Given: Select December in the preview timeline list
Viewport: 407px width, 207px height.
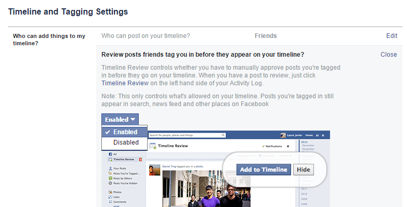Looking at the screenshot, I should [308, 146].
